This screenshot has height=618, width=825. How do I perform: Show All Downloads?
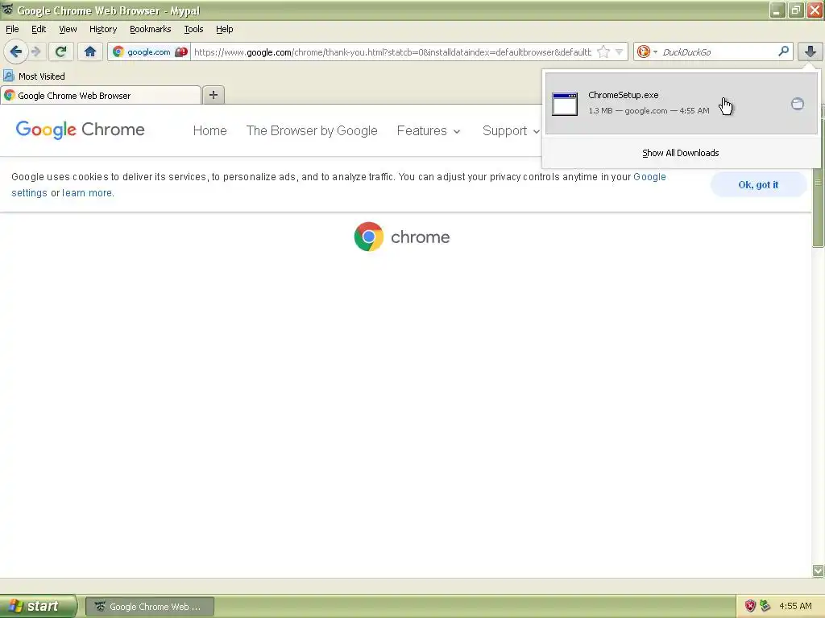(x=680, y=153)
